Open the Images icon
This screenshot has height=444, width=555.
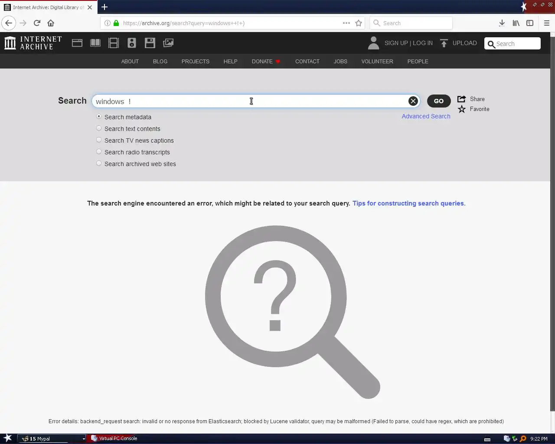tap(168, 43)
